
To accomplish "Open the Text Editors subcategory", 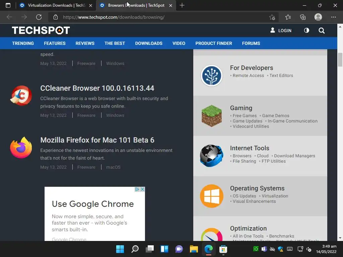I will (281, 75).
